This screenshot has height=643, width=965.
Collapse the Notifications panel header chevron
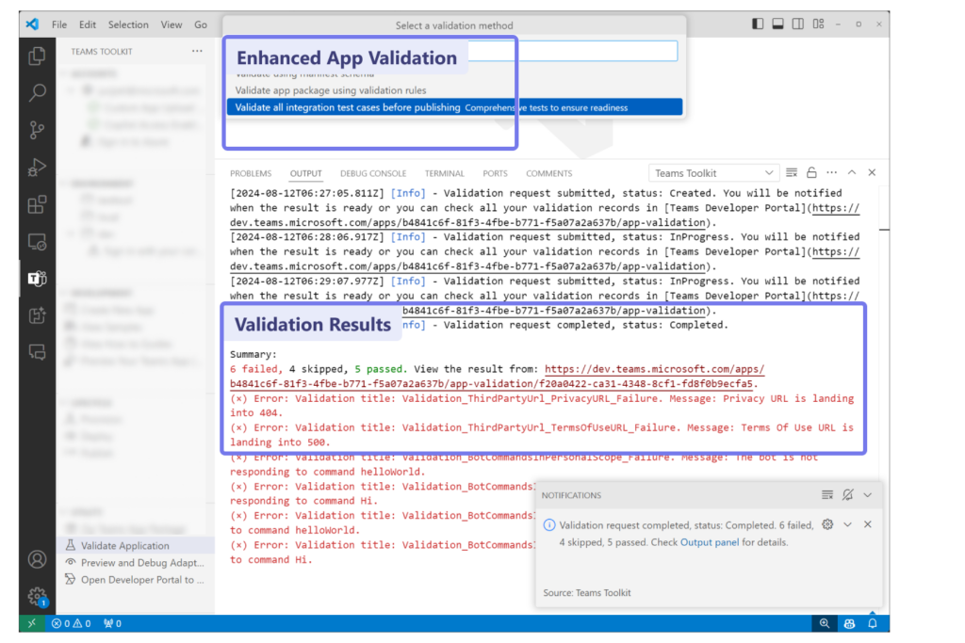click(x=867, y=494)
